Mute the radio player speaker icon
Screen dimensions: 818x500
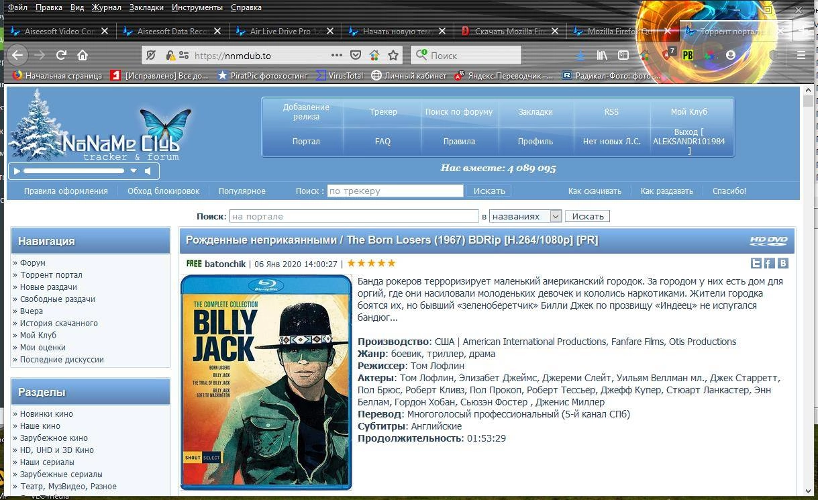(x=148, y=171)
